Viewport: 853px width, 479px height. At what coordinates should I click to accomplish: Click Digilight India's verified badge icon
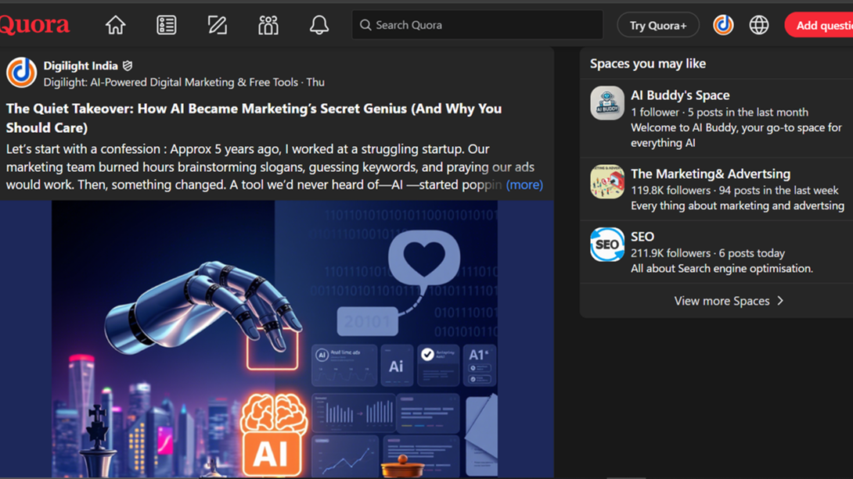tap(127, 66)
